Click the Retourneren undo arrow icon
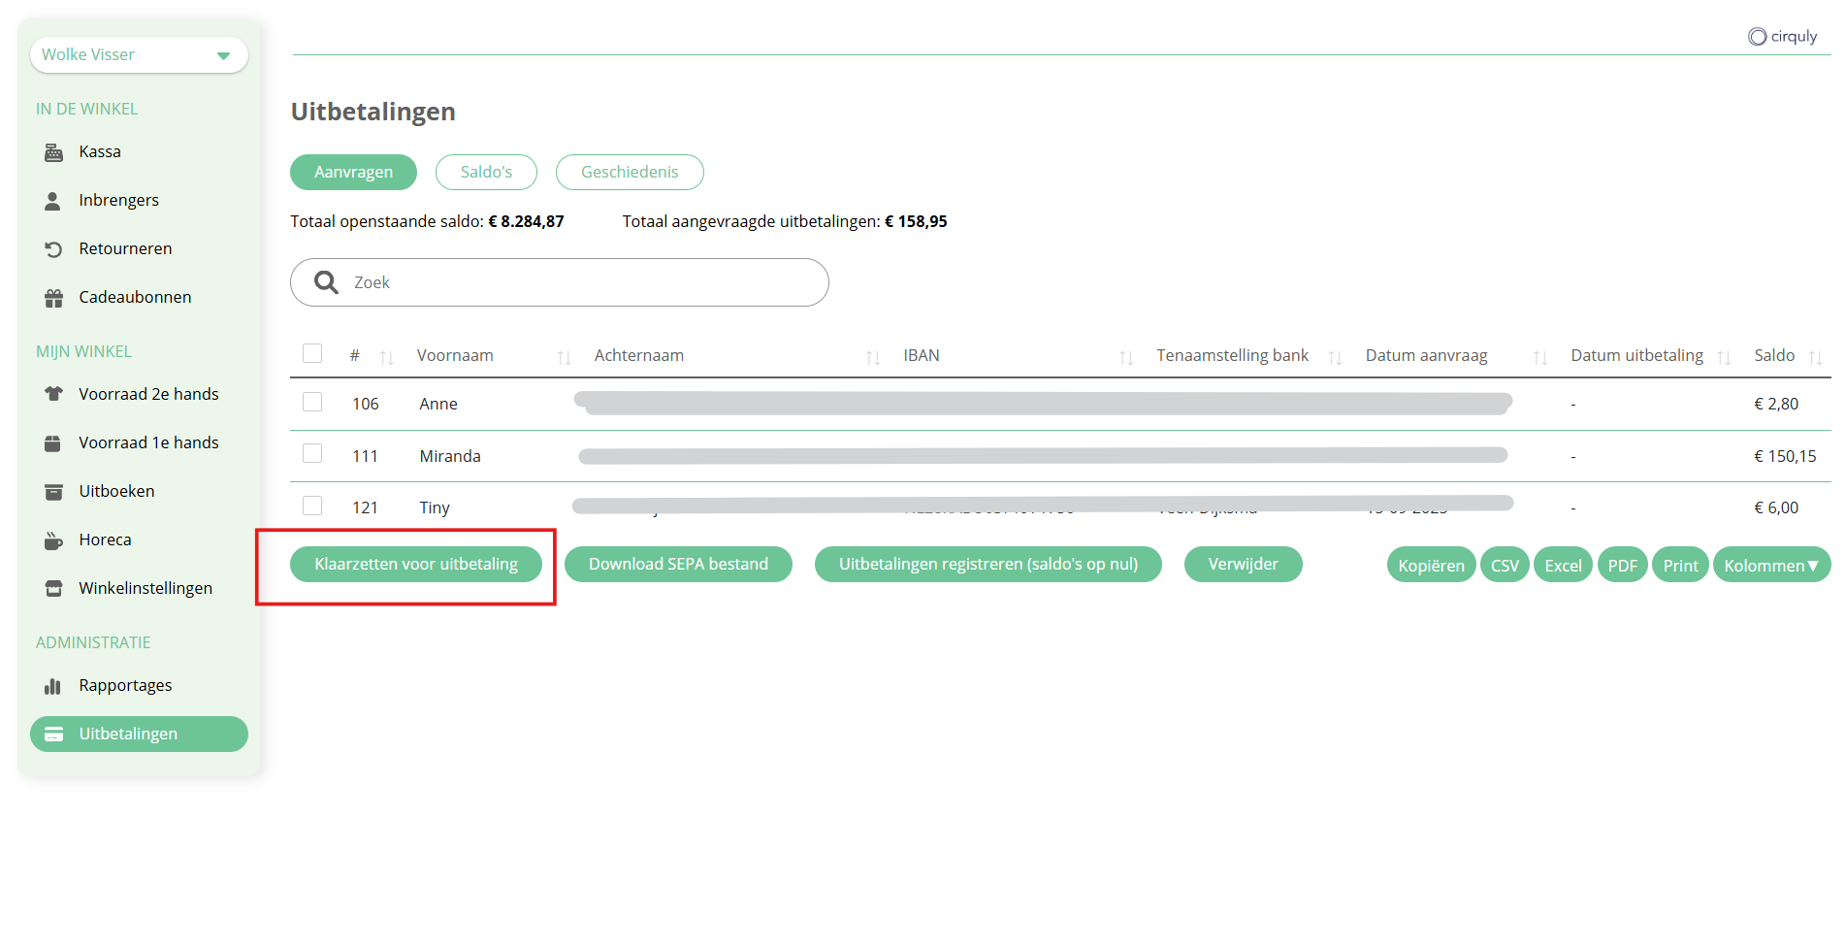1846x948 pixels. coord(53,249)
